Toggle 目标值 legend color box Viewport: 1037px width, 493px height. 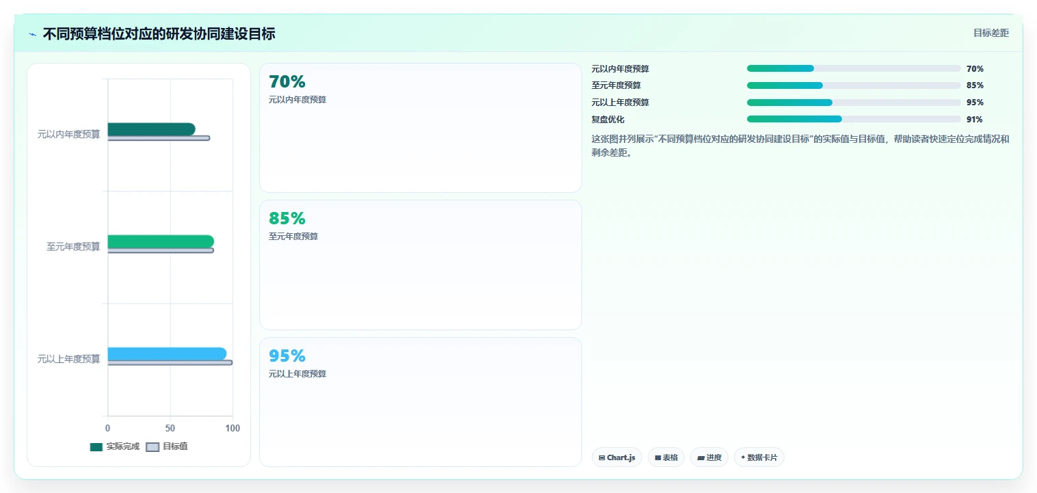coord(153,447)
